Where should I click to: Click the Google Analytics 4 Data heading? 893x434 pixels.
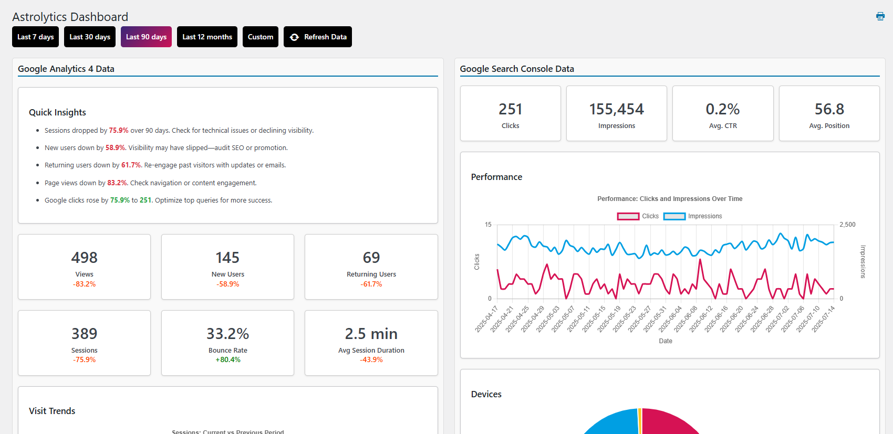tap(66, 69)
